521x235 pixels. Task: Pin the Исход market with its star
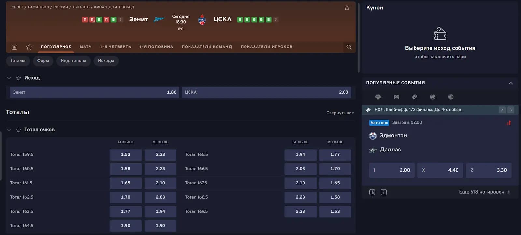(x=19, y=78)
